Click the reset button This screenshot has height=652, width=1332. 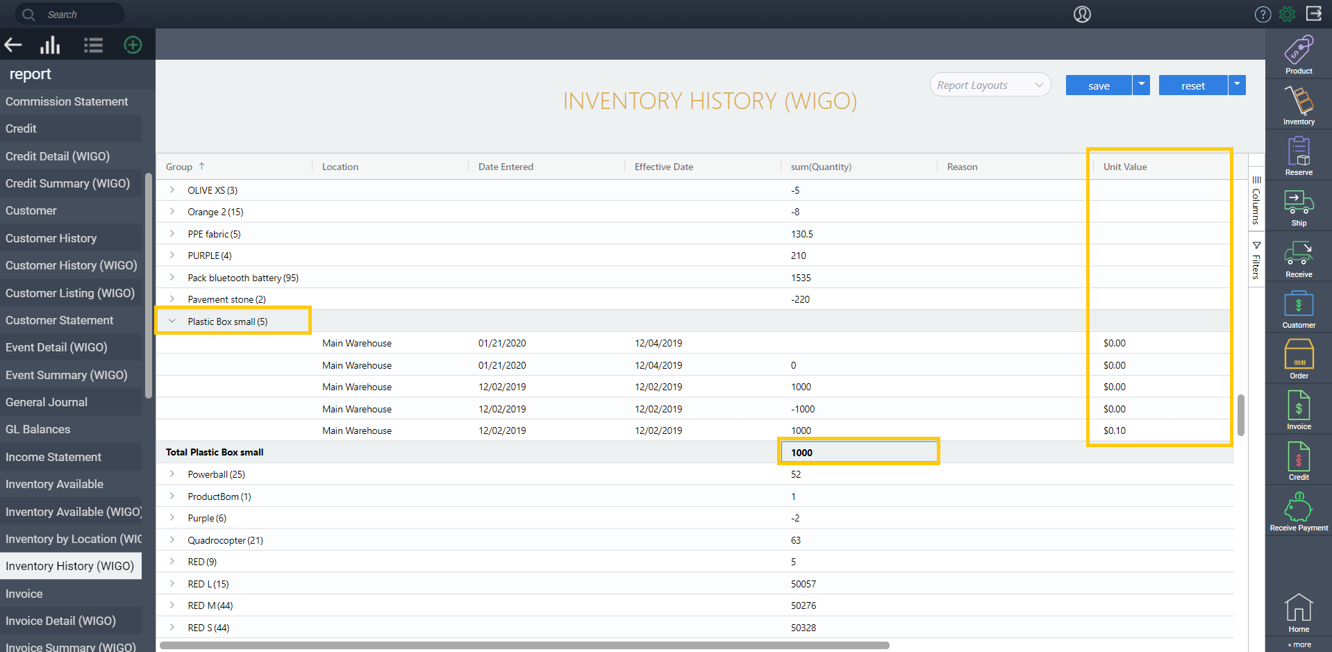1193,85
